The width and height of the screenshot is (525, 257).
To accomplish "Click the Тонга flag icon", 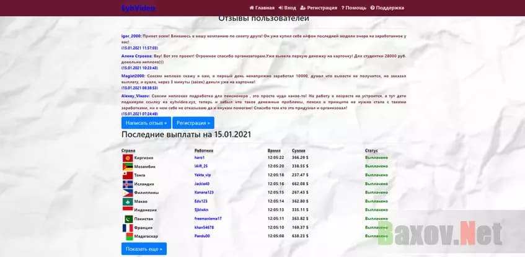I will [x=127, y=175].
